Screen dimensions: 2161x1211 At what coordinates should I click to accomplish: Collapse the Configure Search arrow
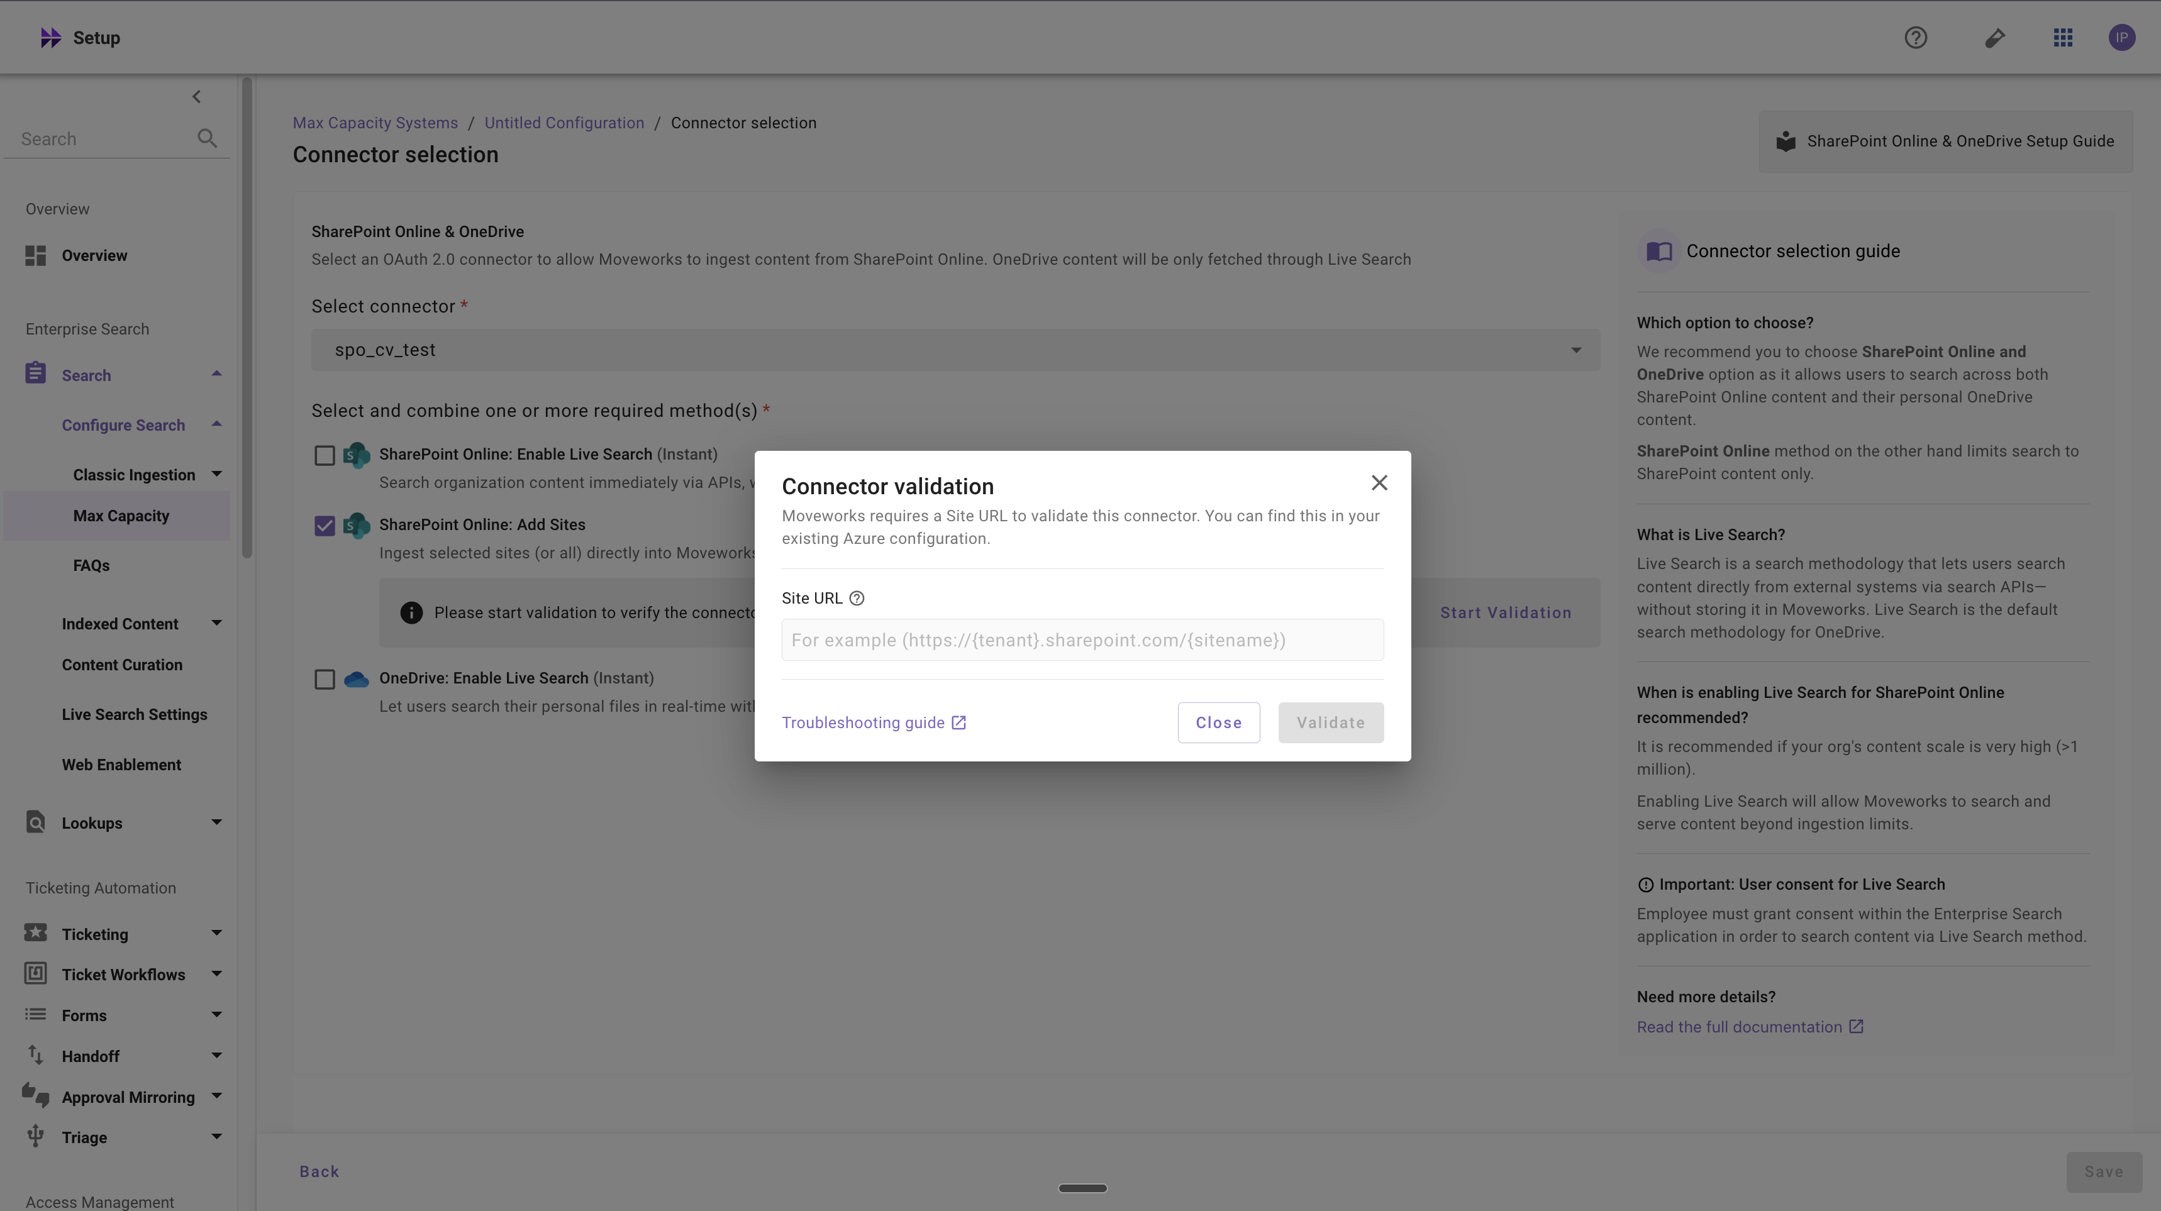(216, 424)
